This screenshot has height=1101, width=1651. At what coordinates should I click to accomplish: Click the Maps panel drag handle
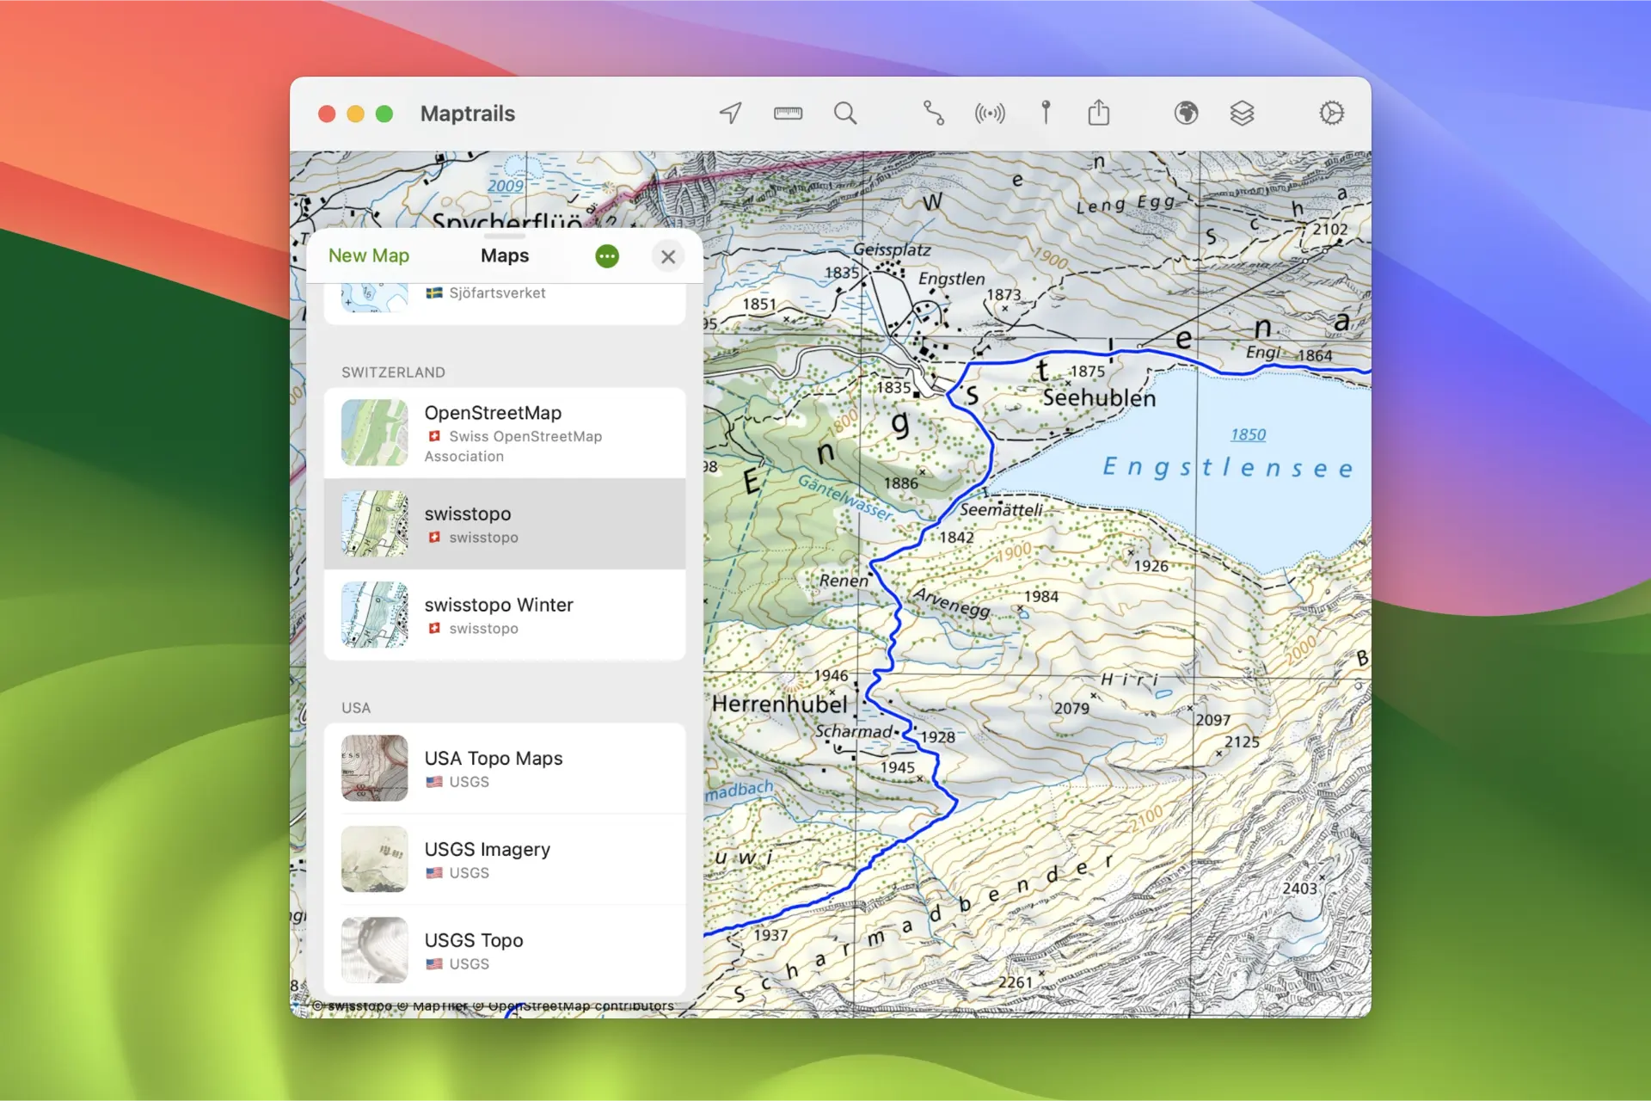pos(505,236)
